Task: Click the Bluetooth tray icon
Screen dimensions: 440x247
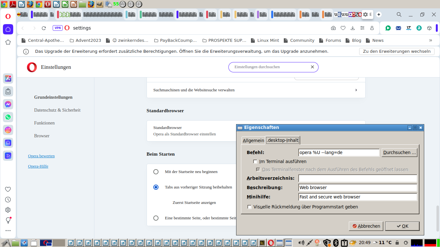Action: pyautogui.click(x=336, y=242)
